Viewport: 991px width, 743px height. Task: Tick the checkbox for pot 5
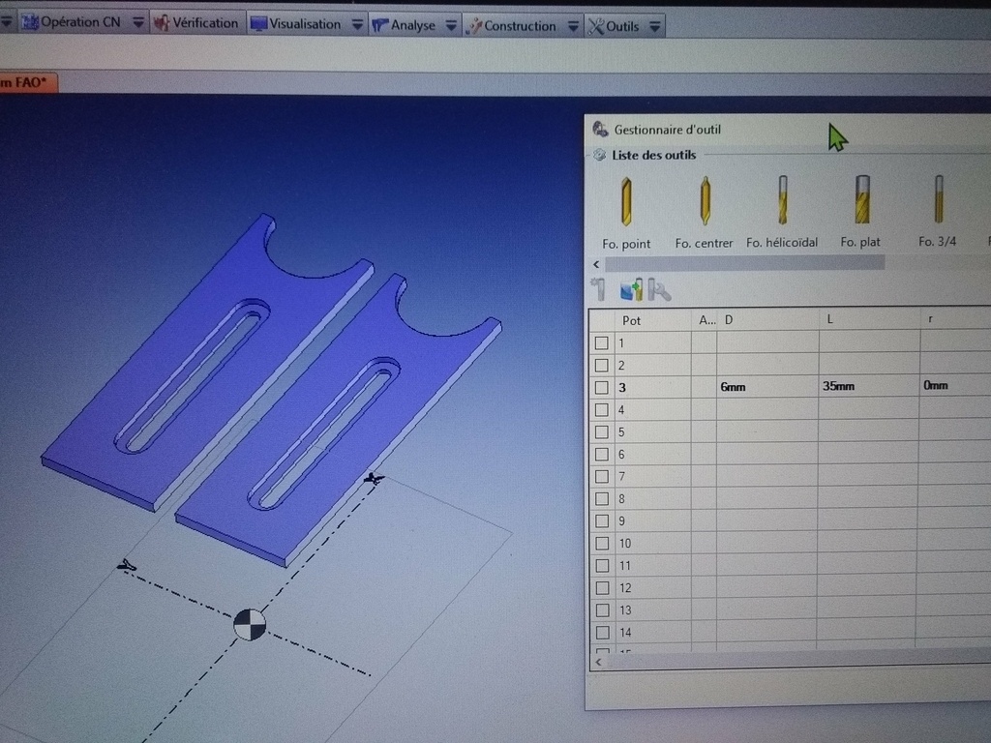click(602, 432)
